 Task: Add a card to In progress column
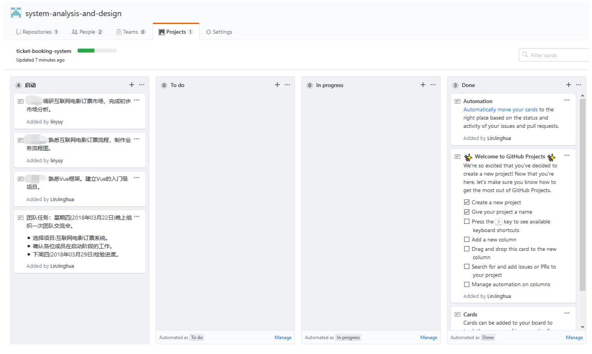click(423, 85)
